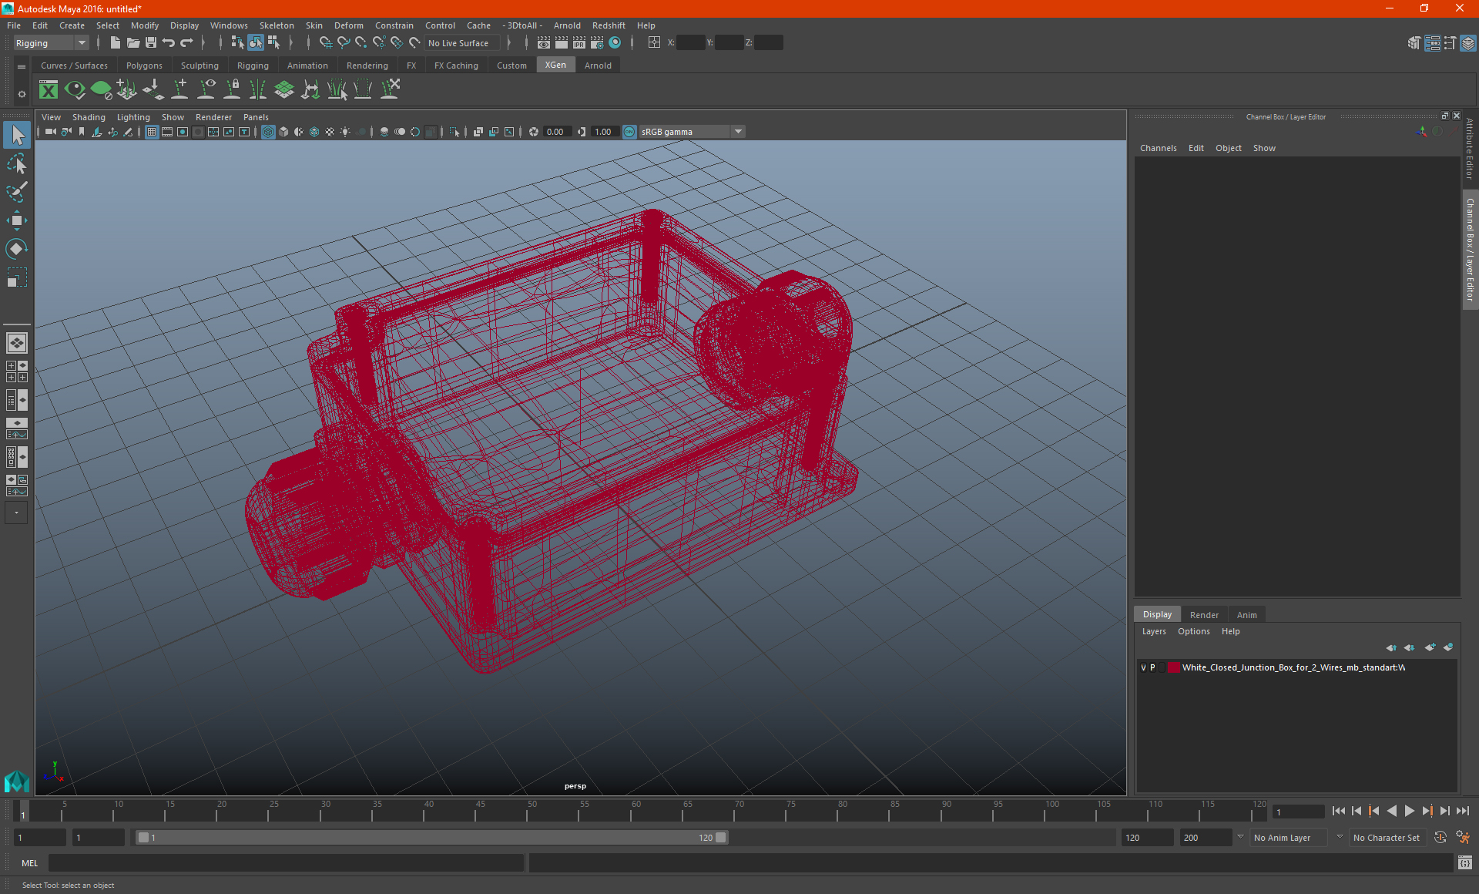Click the XGen guide lock shelf icon
The width and height of the screenshot is (1479, 894).
coord(232,90)
